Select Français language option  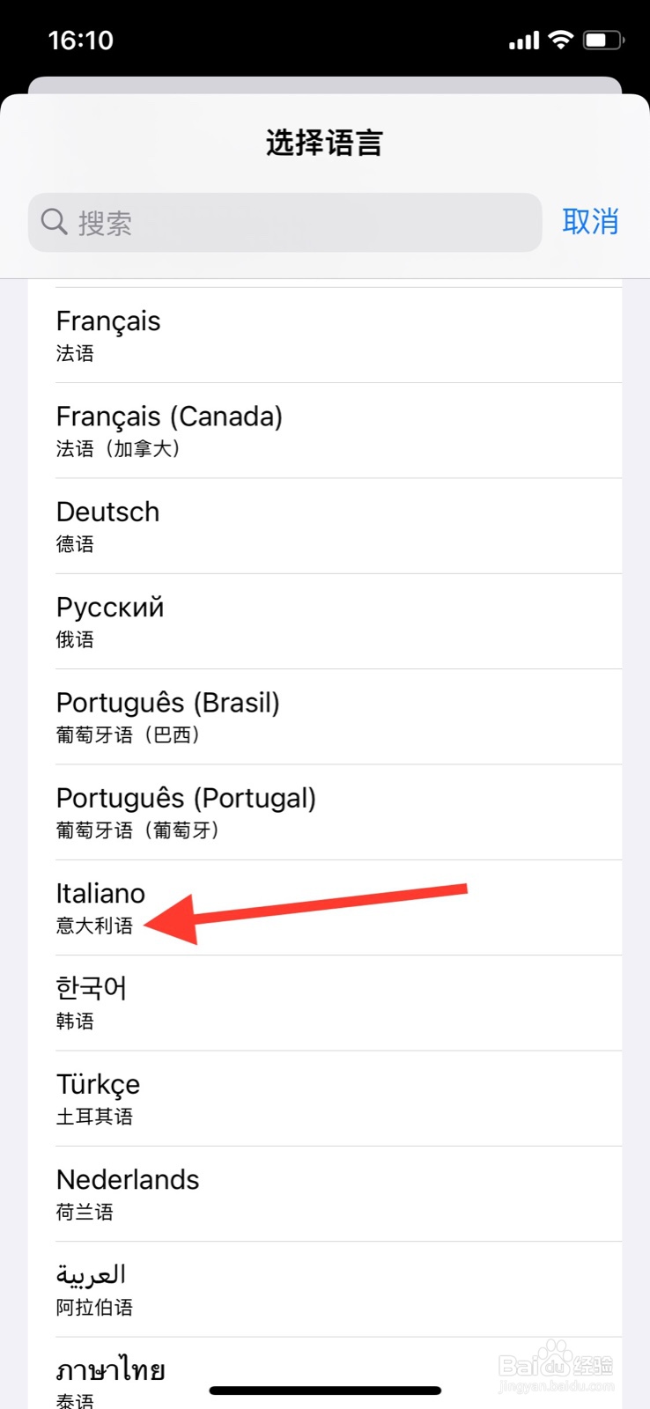[325, 336]
